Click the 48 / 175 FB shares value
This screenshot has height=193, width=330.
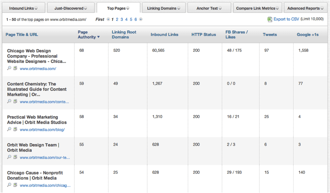234,50
